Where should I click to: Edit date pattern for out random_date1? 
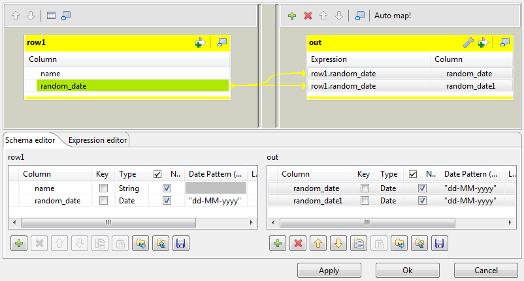point(472,201)
